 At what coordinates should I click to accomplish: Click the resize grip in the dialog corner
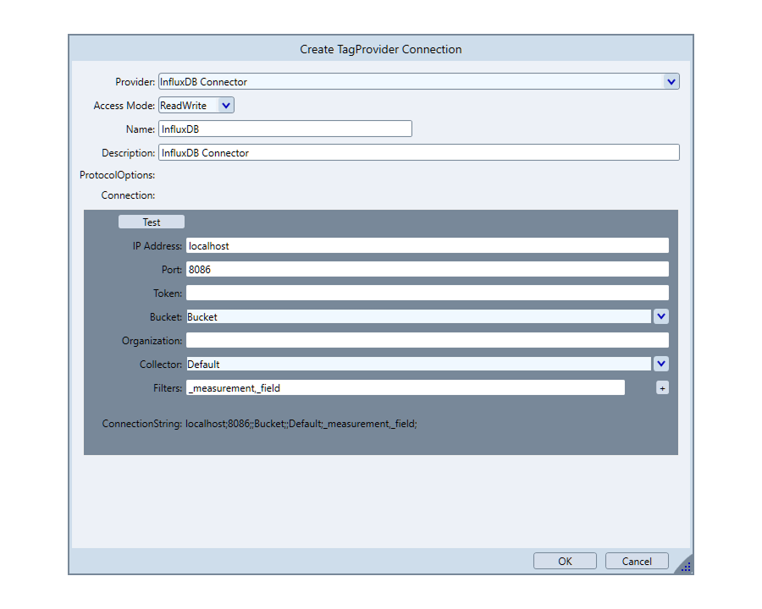685,566
